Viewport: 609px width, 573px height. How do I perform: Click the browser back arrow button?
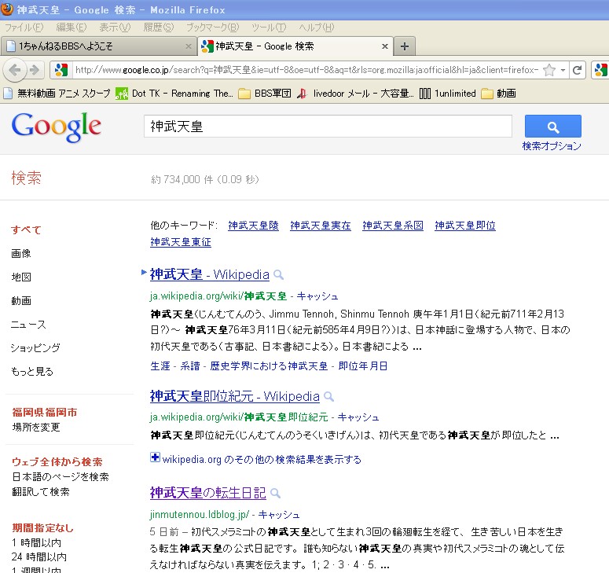(x=15, y=70)
